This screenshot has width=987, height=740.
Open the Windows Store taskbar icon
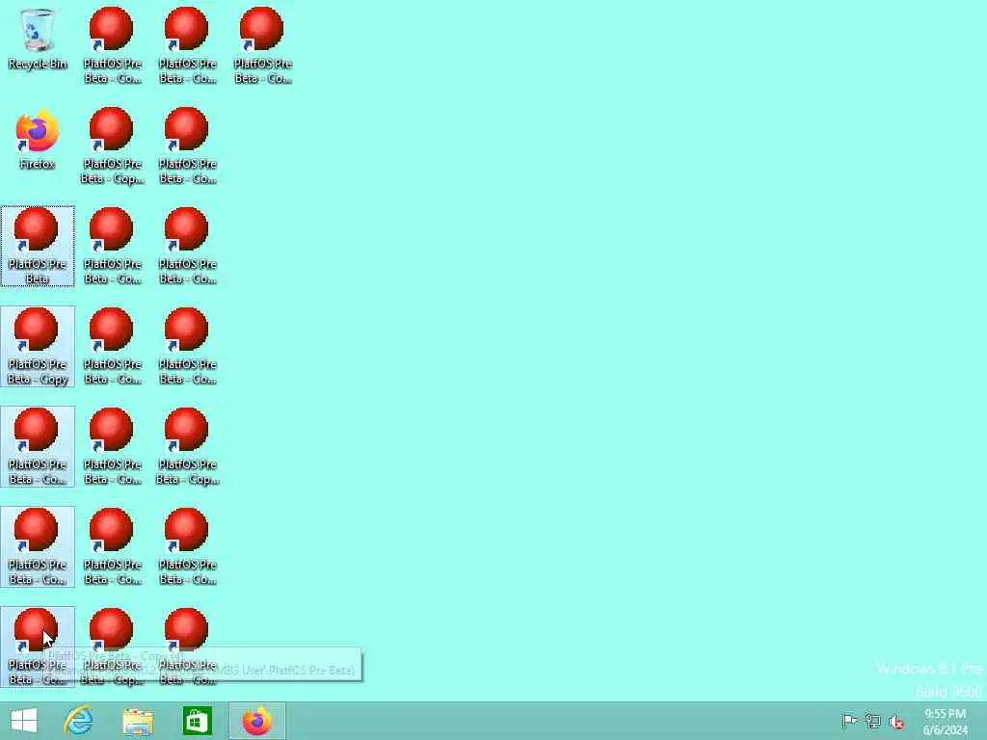tap(197, 721)
